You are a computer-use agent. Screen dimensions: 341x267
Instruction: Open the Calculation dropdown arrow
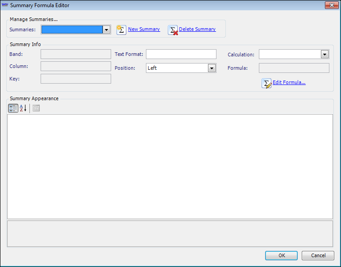pyautogui.click(x=324, y=54)
